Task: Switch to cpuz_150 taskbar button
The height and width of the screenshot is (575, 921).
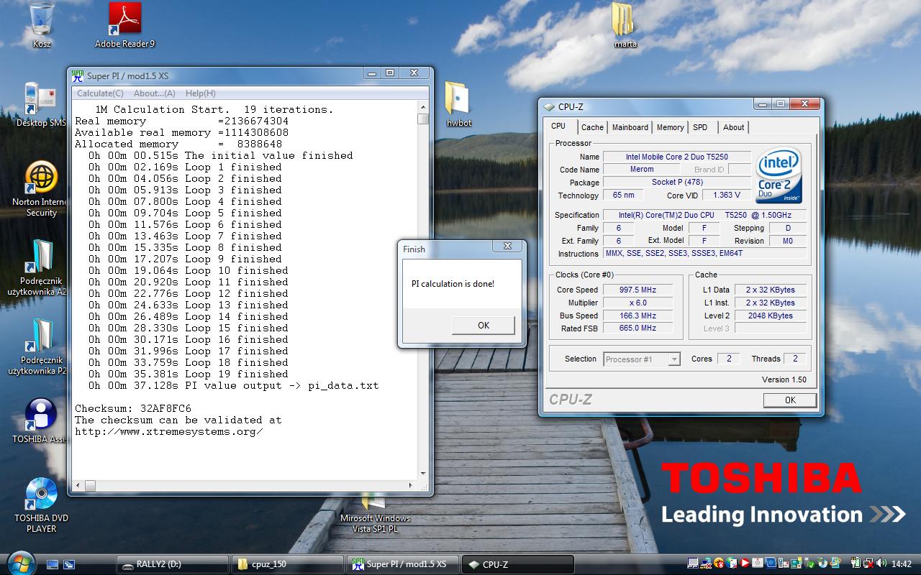Action: point(287,564)
